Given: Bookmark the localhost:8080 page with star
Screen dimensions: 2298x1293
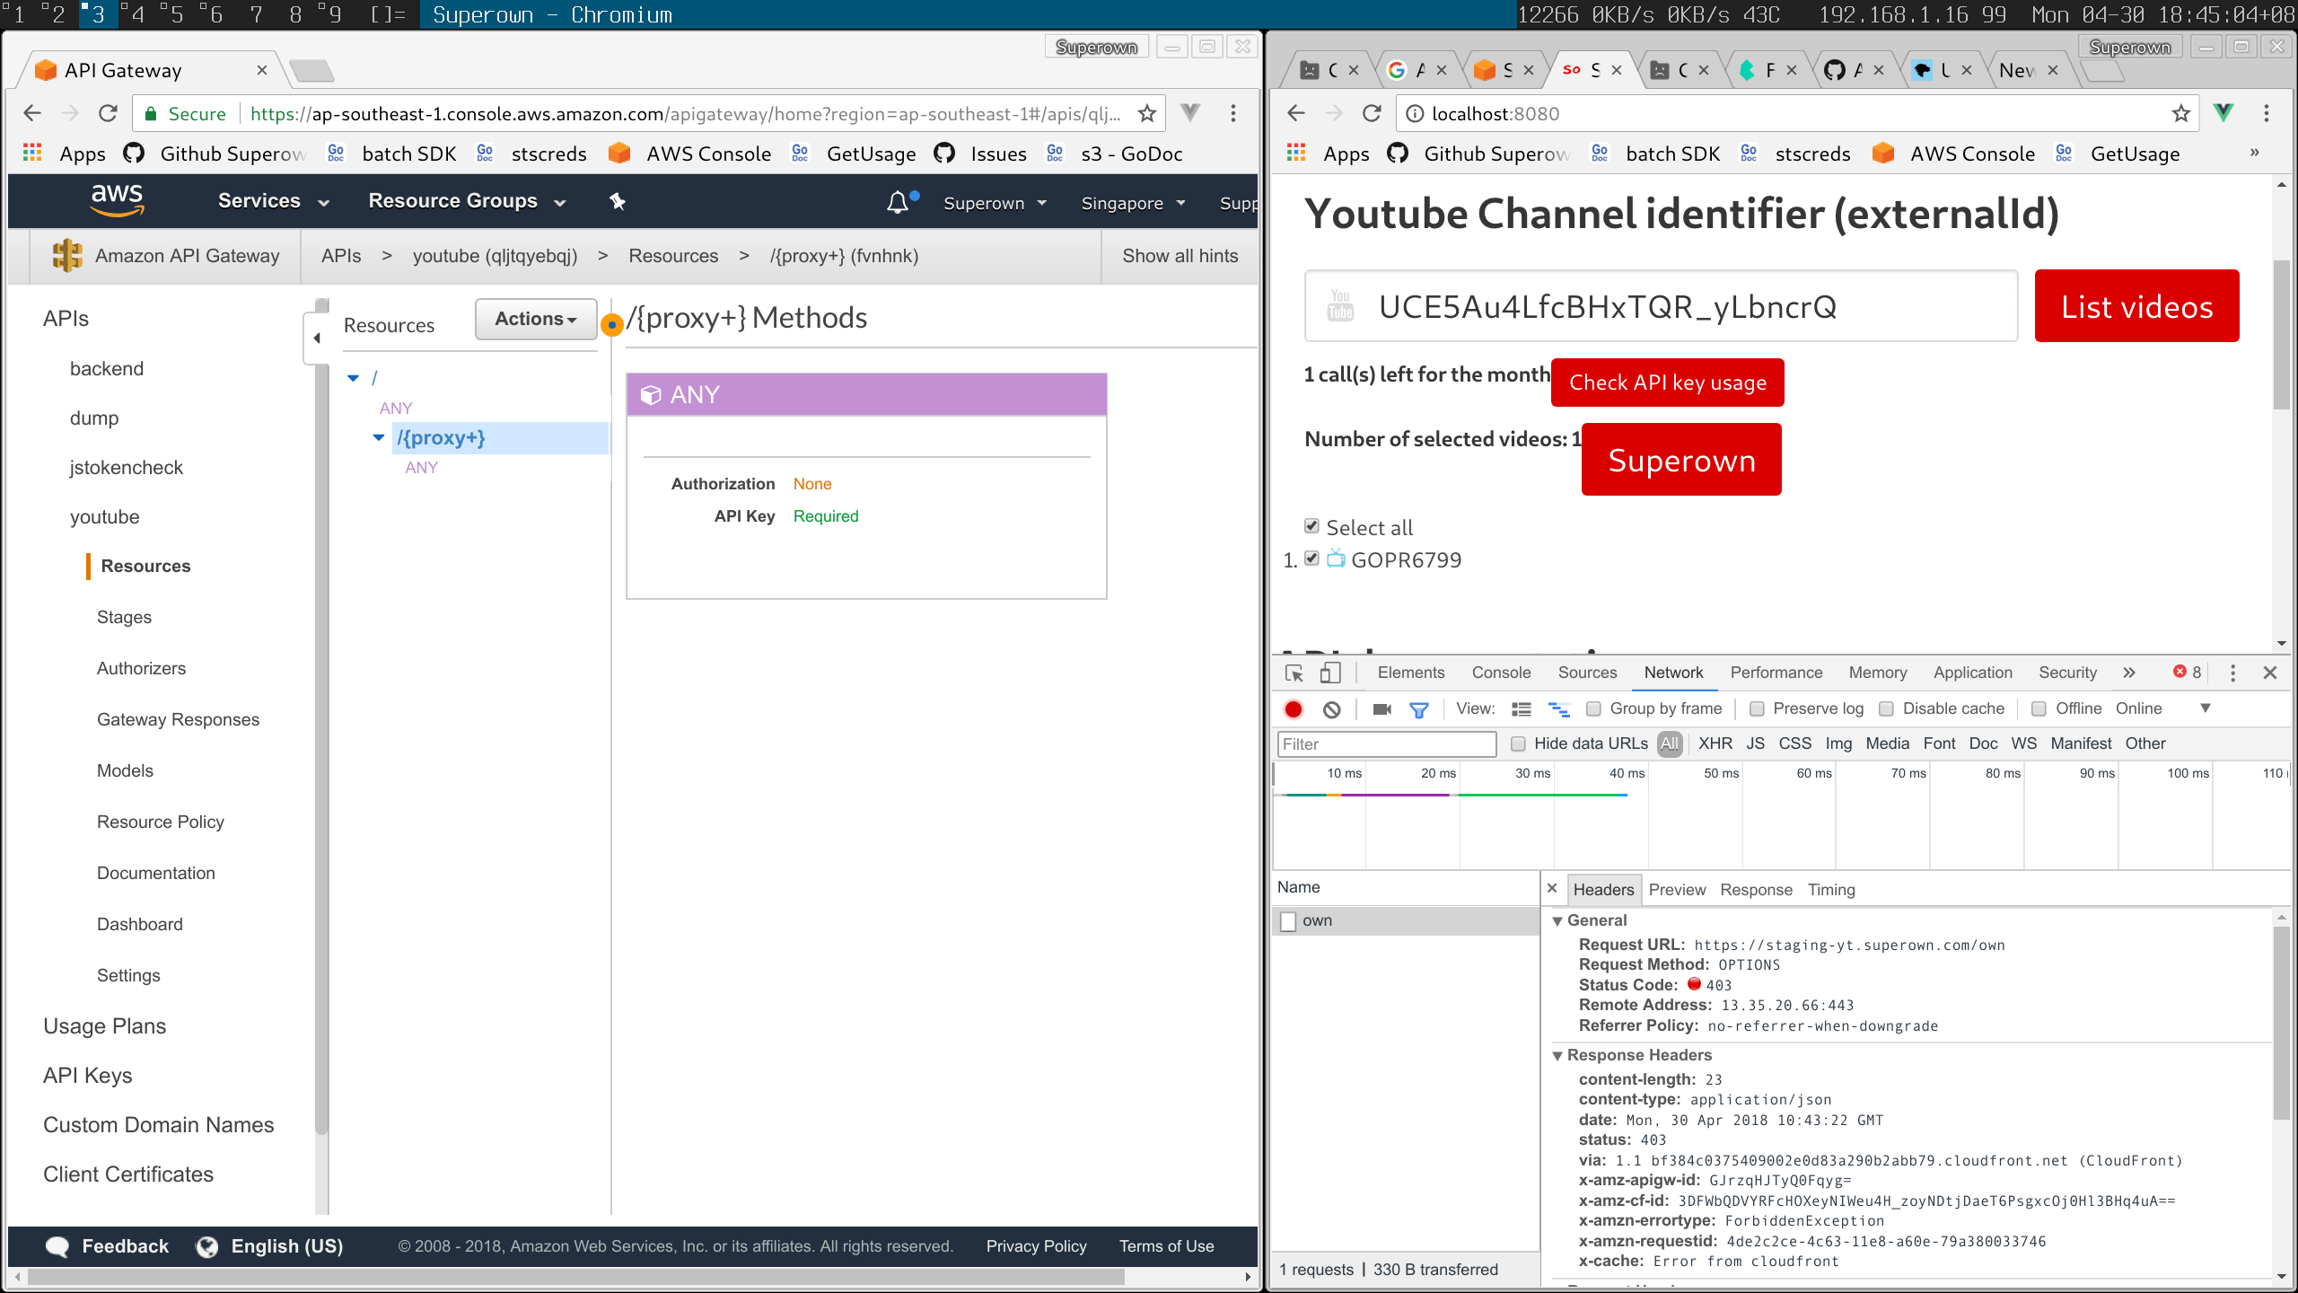Looking at the screenshot, I should 2180,113.
